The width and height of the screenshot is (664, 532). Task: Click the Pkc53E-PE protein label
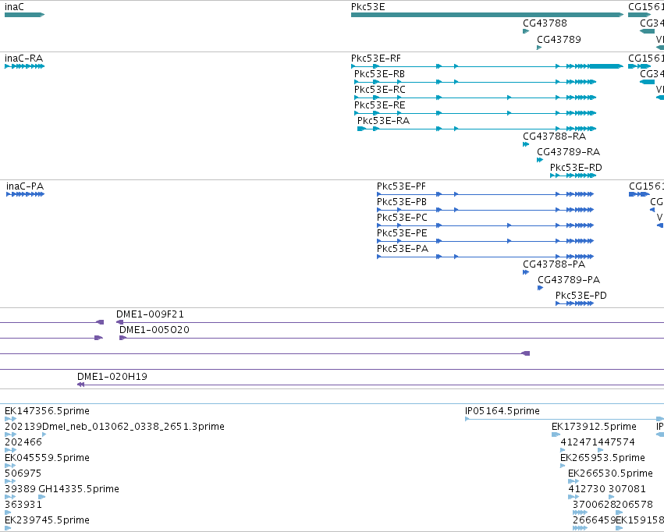[402, 233]
